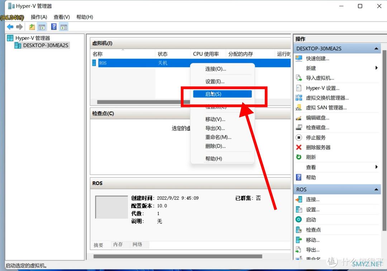Click the 导出... action icon
Image resolution: width=387 pixels, height=271 pixels.
[x=299, y=250]
